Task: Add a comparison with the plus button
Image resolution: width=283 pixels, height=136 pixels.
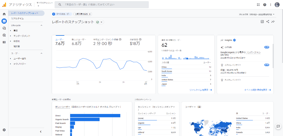Action: click(83, 14)
